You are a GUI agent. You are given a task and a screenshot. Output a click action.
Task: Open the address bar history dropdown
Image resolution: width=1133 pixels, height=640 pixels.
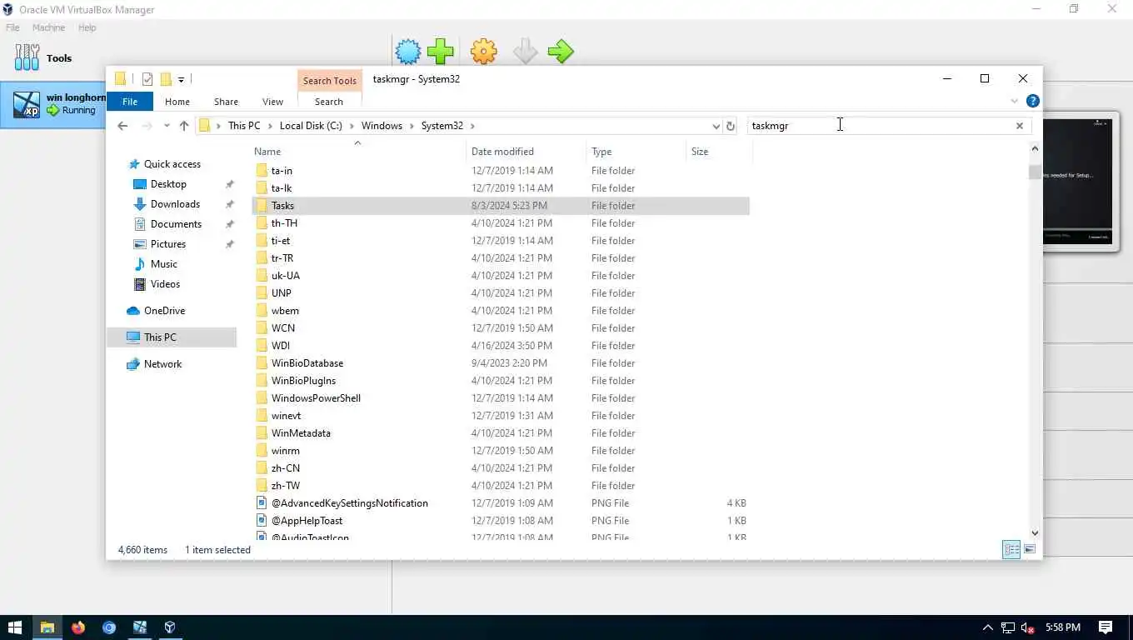[x=716, y=126]
